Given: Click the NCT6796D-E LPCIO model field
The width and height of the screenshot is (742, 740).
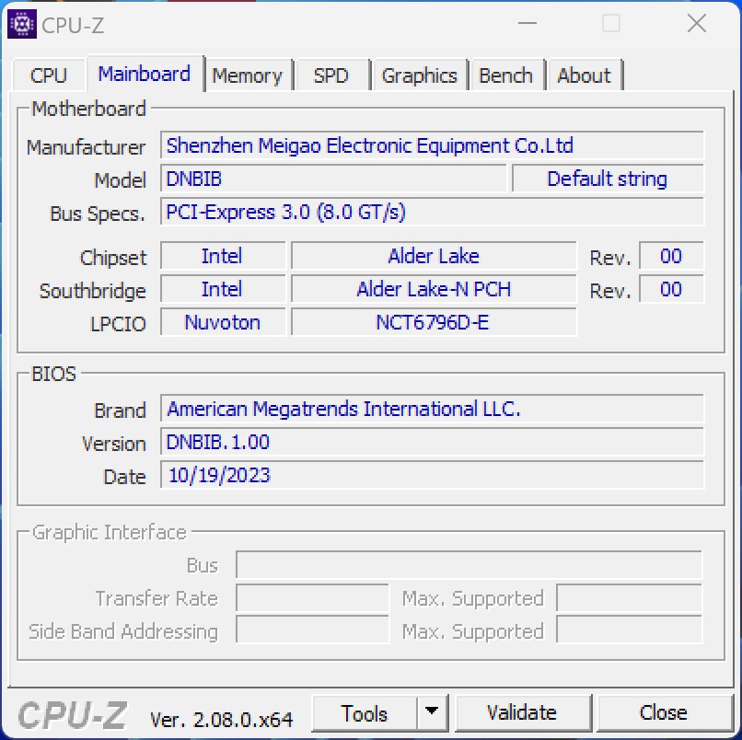Looking at the screenshot, I should coord(434,322).
